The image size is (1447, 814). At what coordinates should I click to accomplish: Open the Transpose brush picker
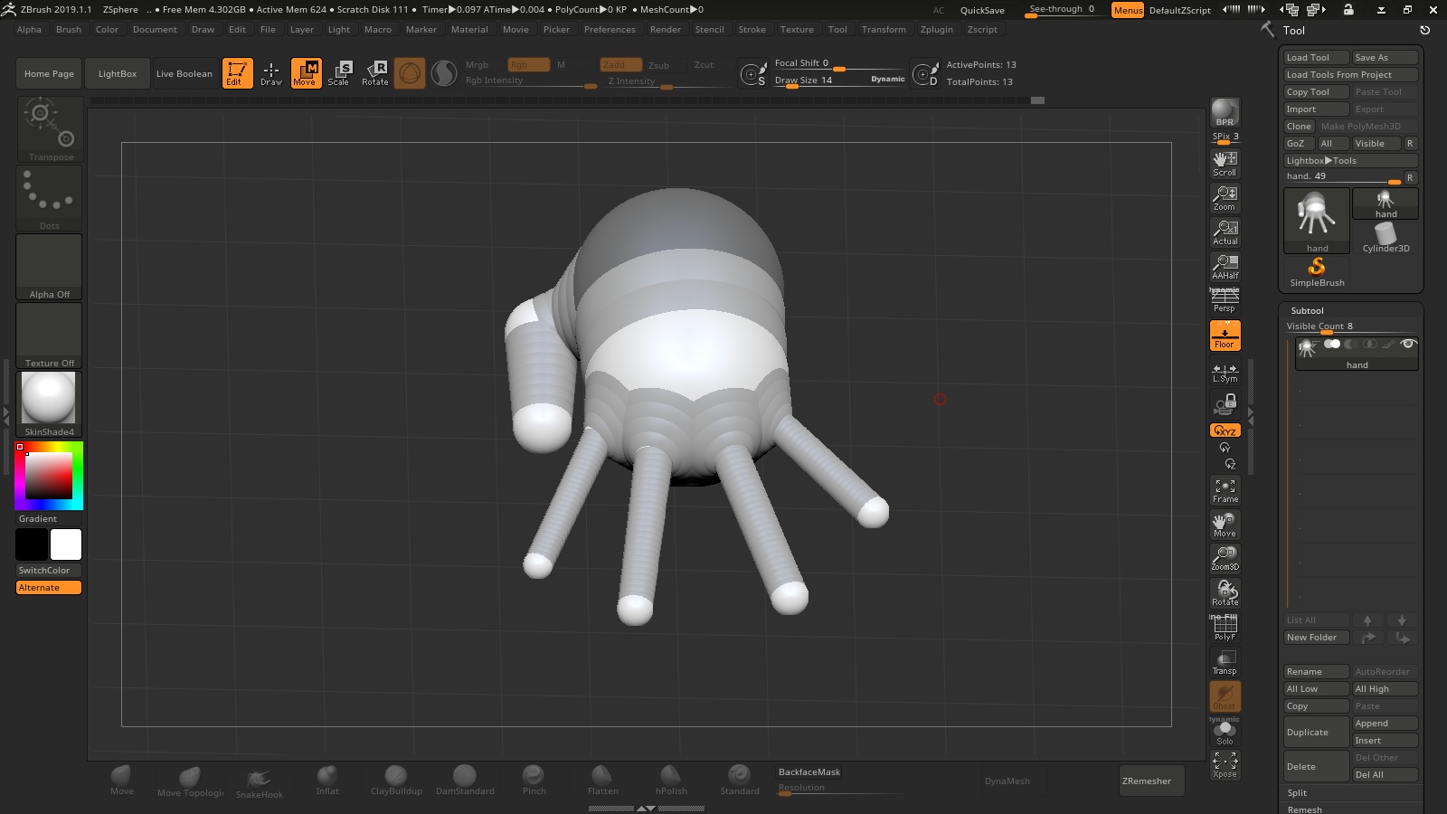pos(50,130)
